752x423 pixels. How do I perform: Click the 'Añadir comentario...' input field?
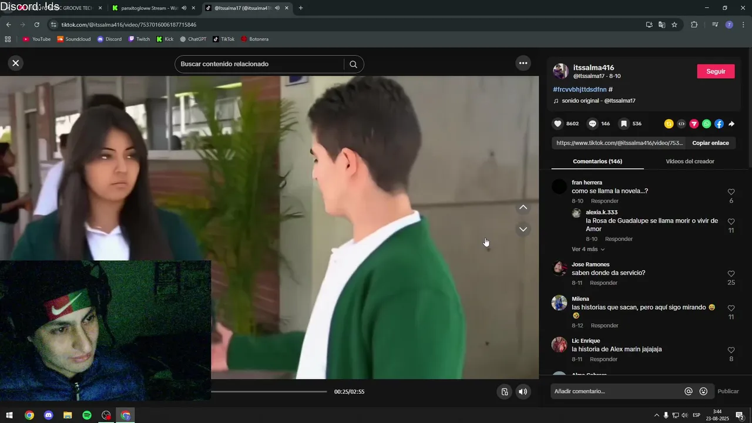click(x=617, y=391)
